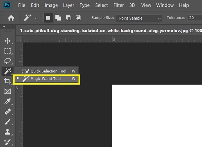Select the Rectangular Marquee tool
This screenshot has height=147, width=202.
pos(8,51)
